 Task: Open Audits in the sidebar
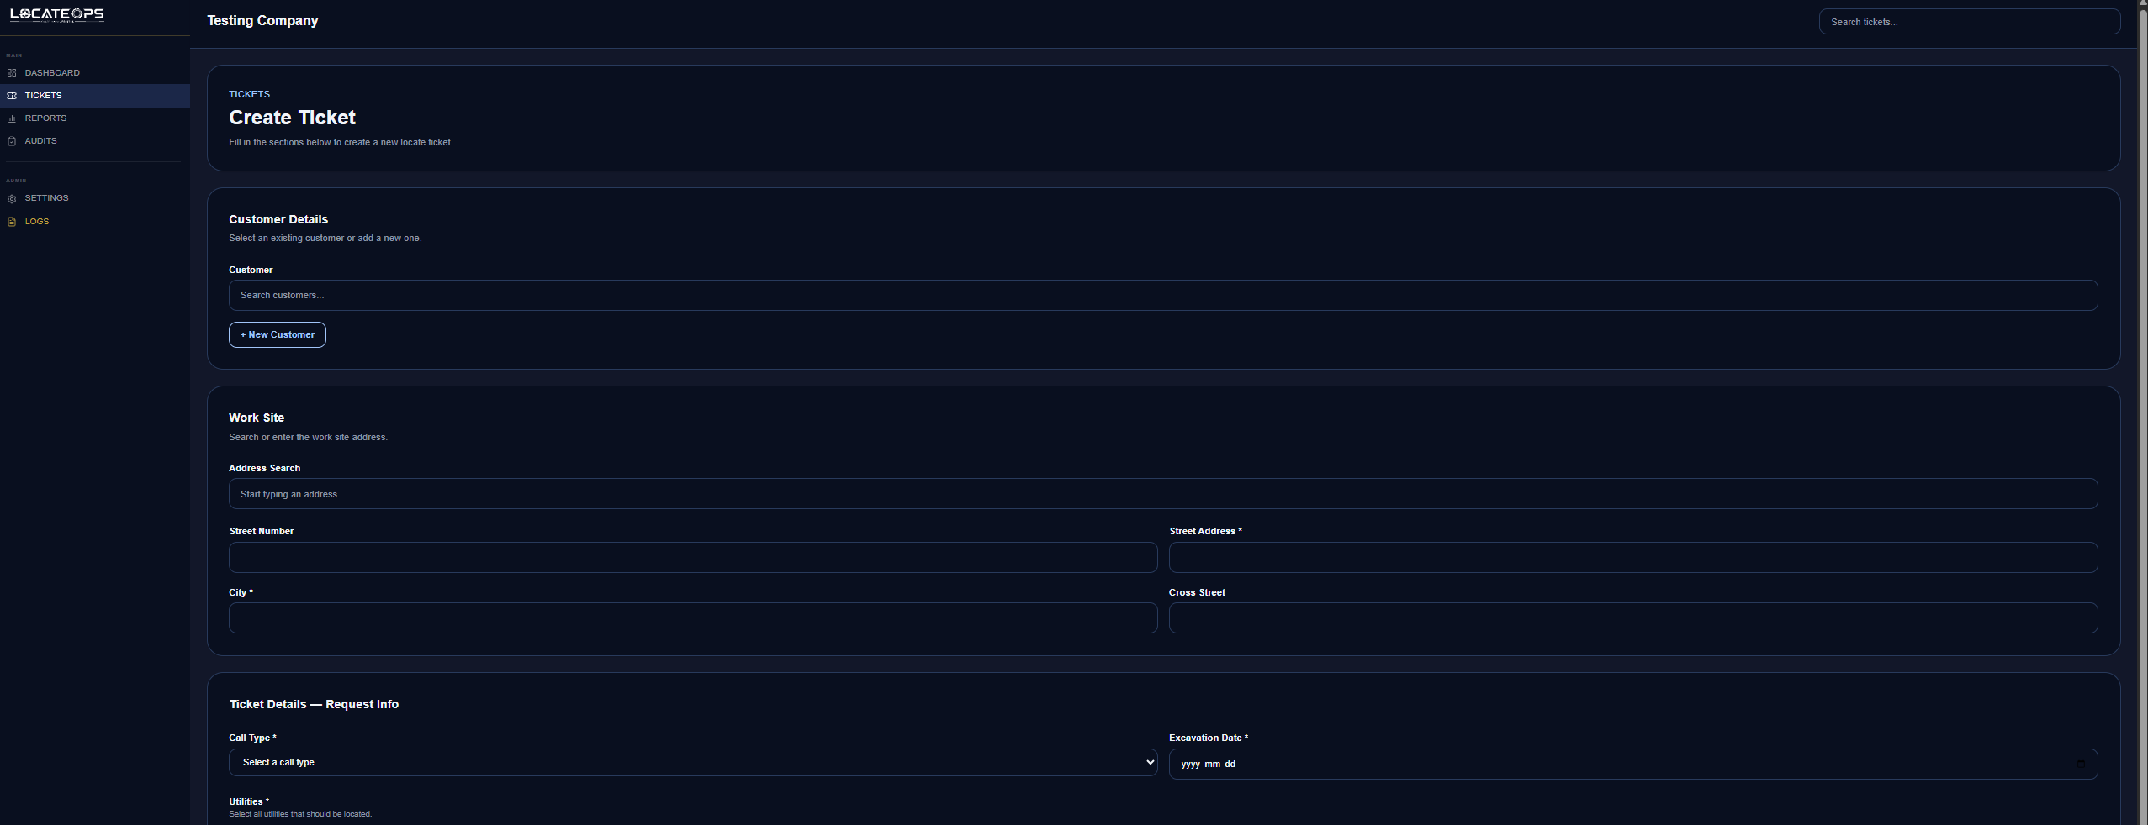pyautogui.click(x=95, y=141)
